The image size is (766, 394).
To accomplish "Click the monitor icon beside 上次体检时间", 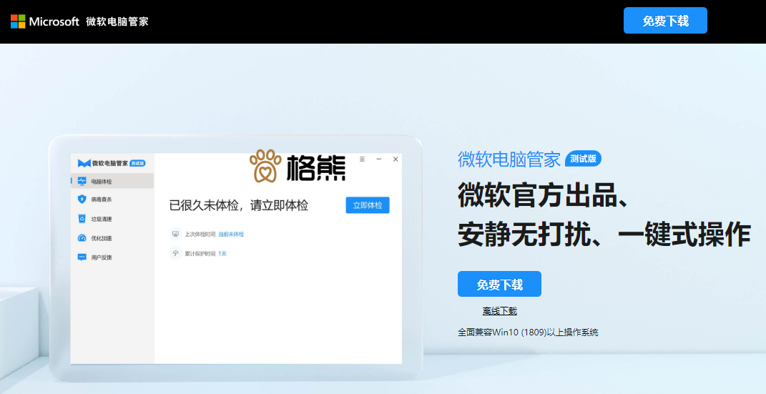I will [x=175, y=234].
